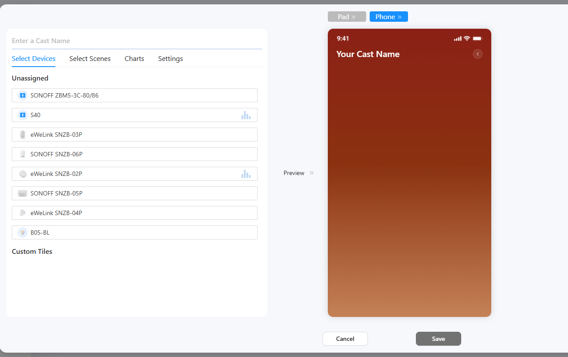
Task: Switch preview to Pad layout
Action: [x=347, y=17]
